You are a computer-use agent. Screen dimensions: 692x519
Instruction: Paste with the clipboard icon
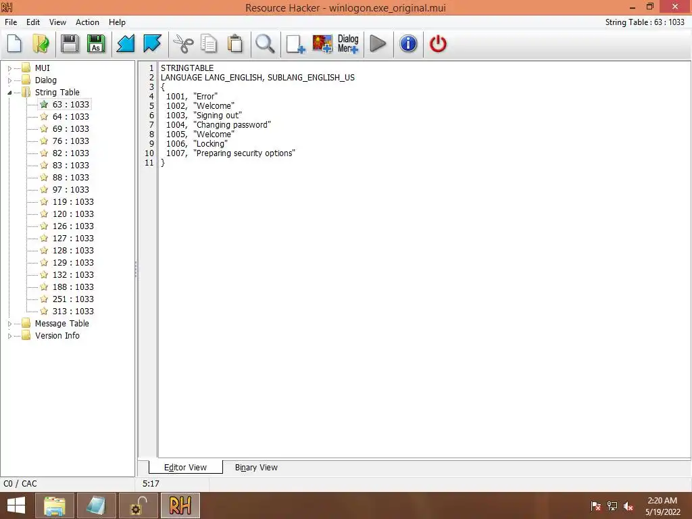pyautogui.click(x=235, y=44)
